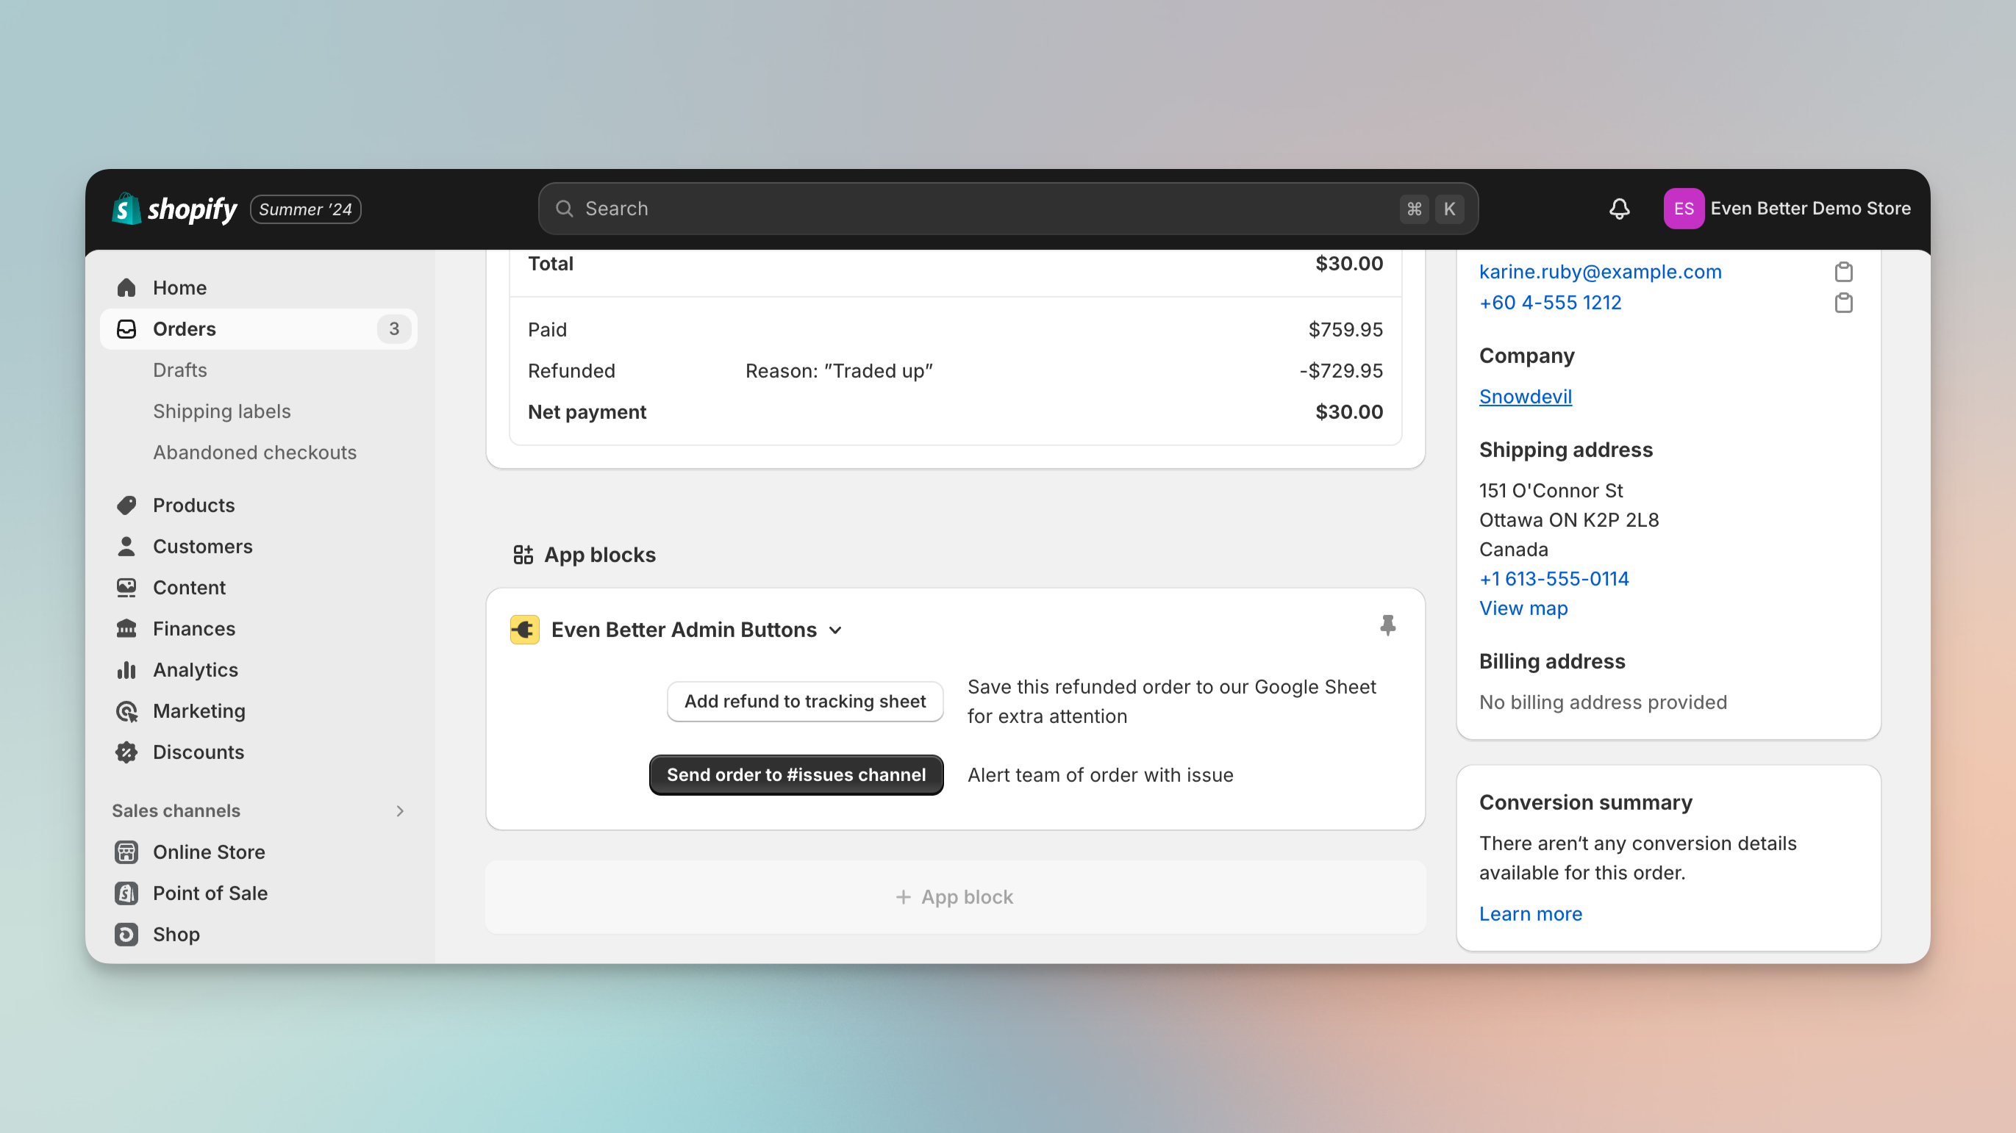Click the Summer '24 edition badge
2016x1133 pixels.
305,209
